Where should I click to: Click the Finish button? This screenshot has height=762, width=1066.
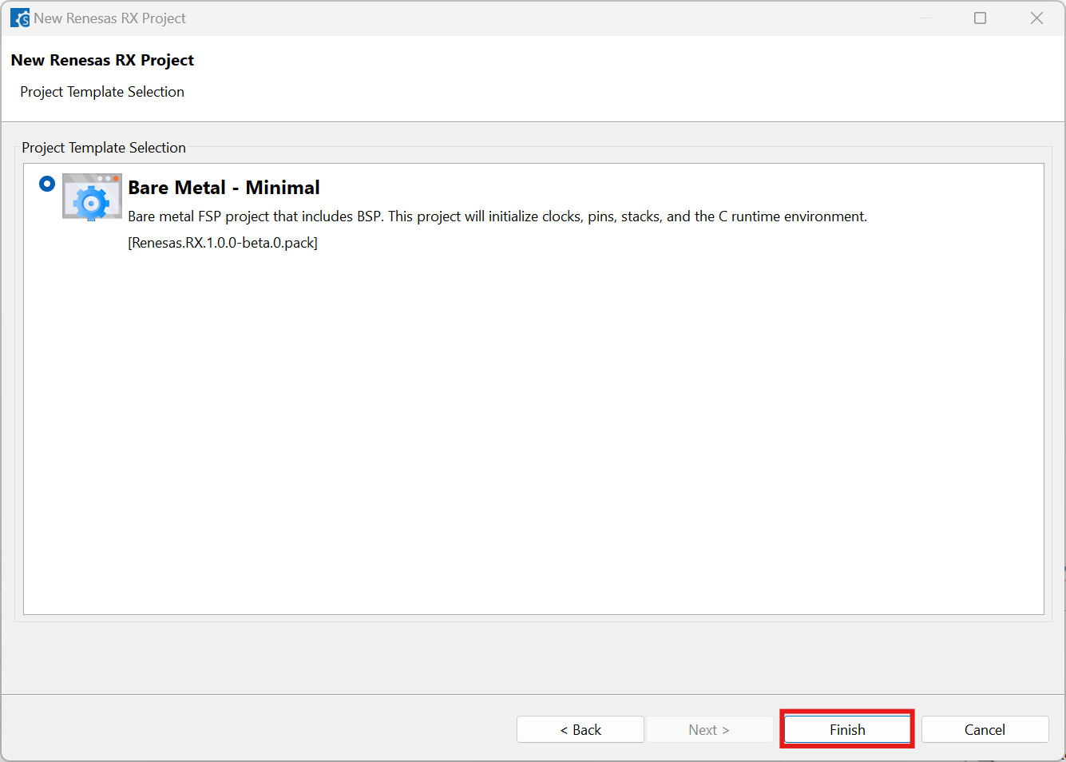847,729
